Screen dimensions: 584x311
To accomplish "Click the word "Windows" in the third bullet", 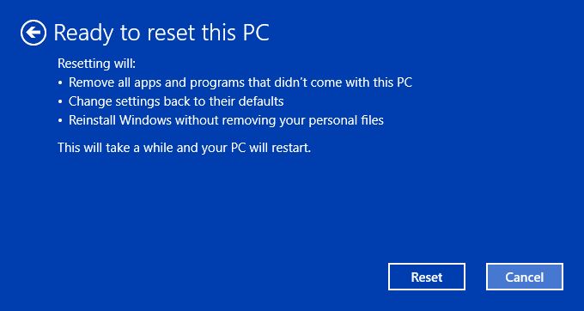I will (143, 120).
